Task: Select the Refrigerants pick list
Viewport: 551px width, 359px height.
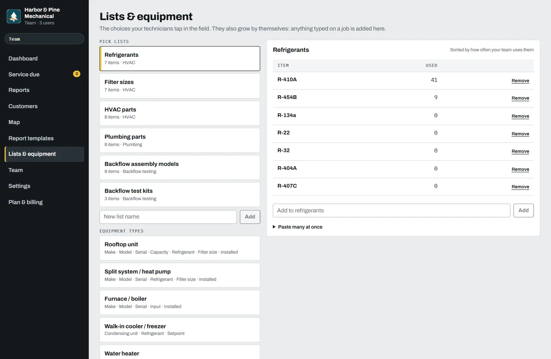Action: point(180,58)
